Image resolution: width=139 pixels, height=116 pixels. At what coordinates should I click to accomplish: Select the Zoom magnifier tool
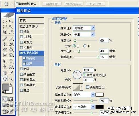[11, 79]
